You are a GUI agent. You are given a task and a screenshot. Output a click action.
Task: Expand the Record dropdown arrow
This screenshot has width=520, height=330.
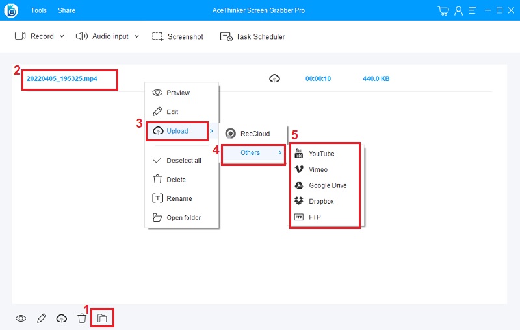[x=62, y=36]
